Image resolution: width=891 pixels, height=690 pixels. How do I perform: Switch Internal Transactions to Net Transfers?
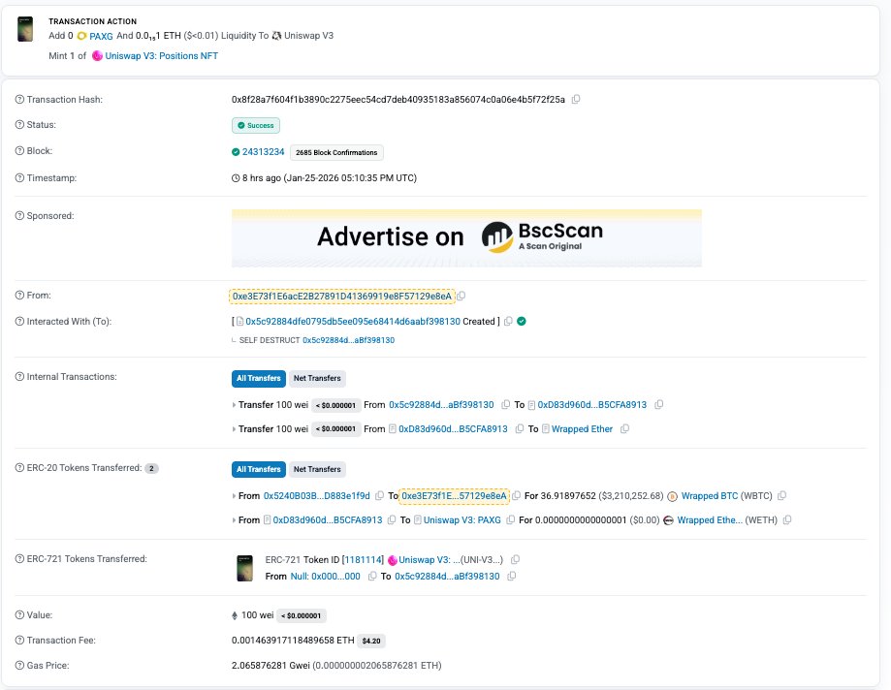(x=316, y=378)
